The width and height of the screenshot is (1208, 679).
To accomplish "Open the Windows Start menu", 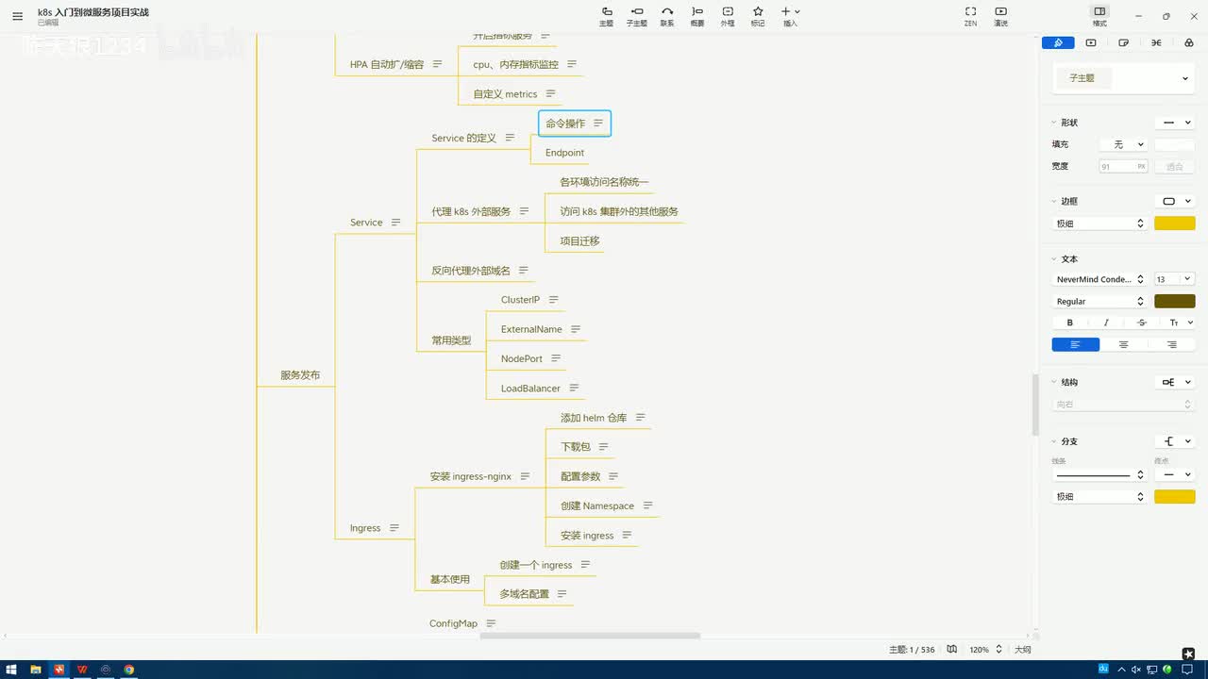I will coord(11,670).
